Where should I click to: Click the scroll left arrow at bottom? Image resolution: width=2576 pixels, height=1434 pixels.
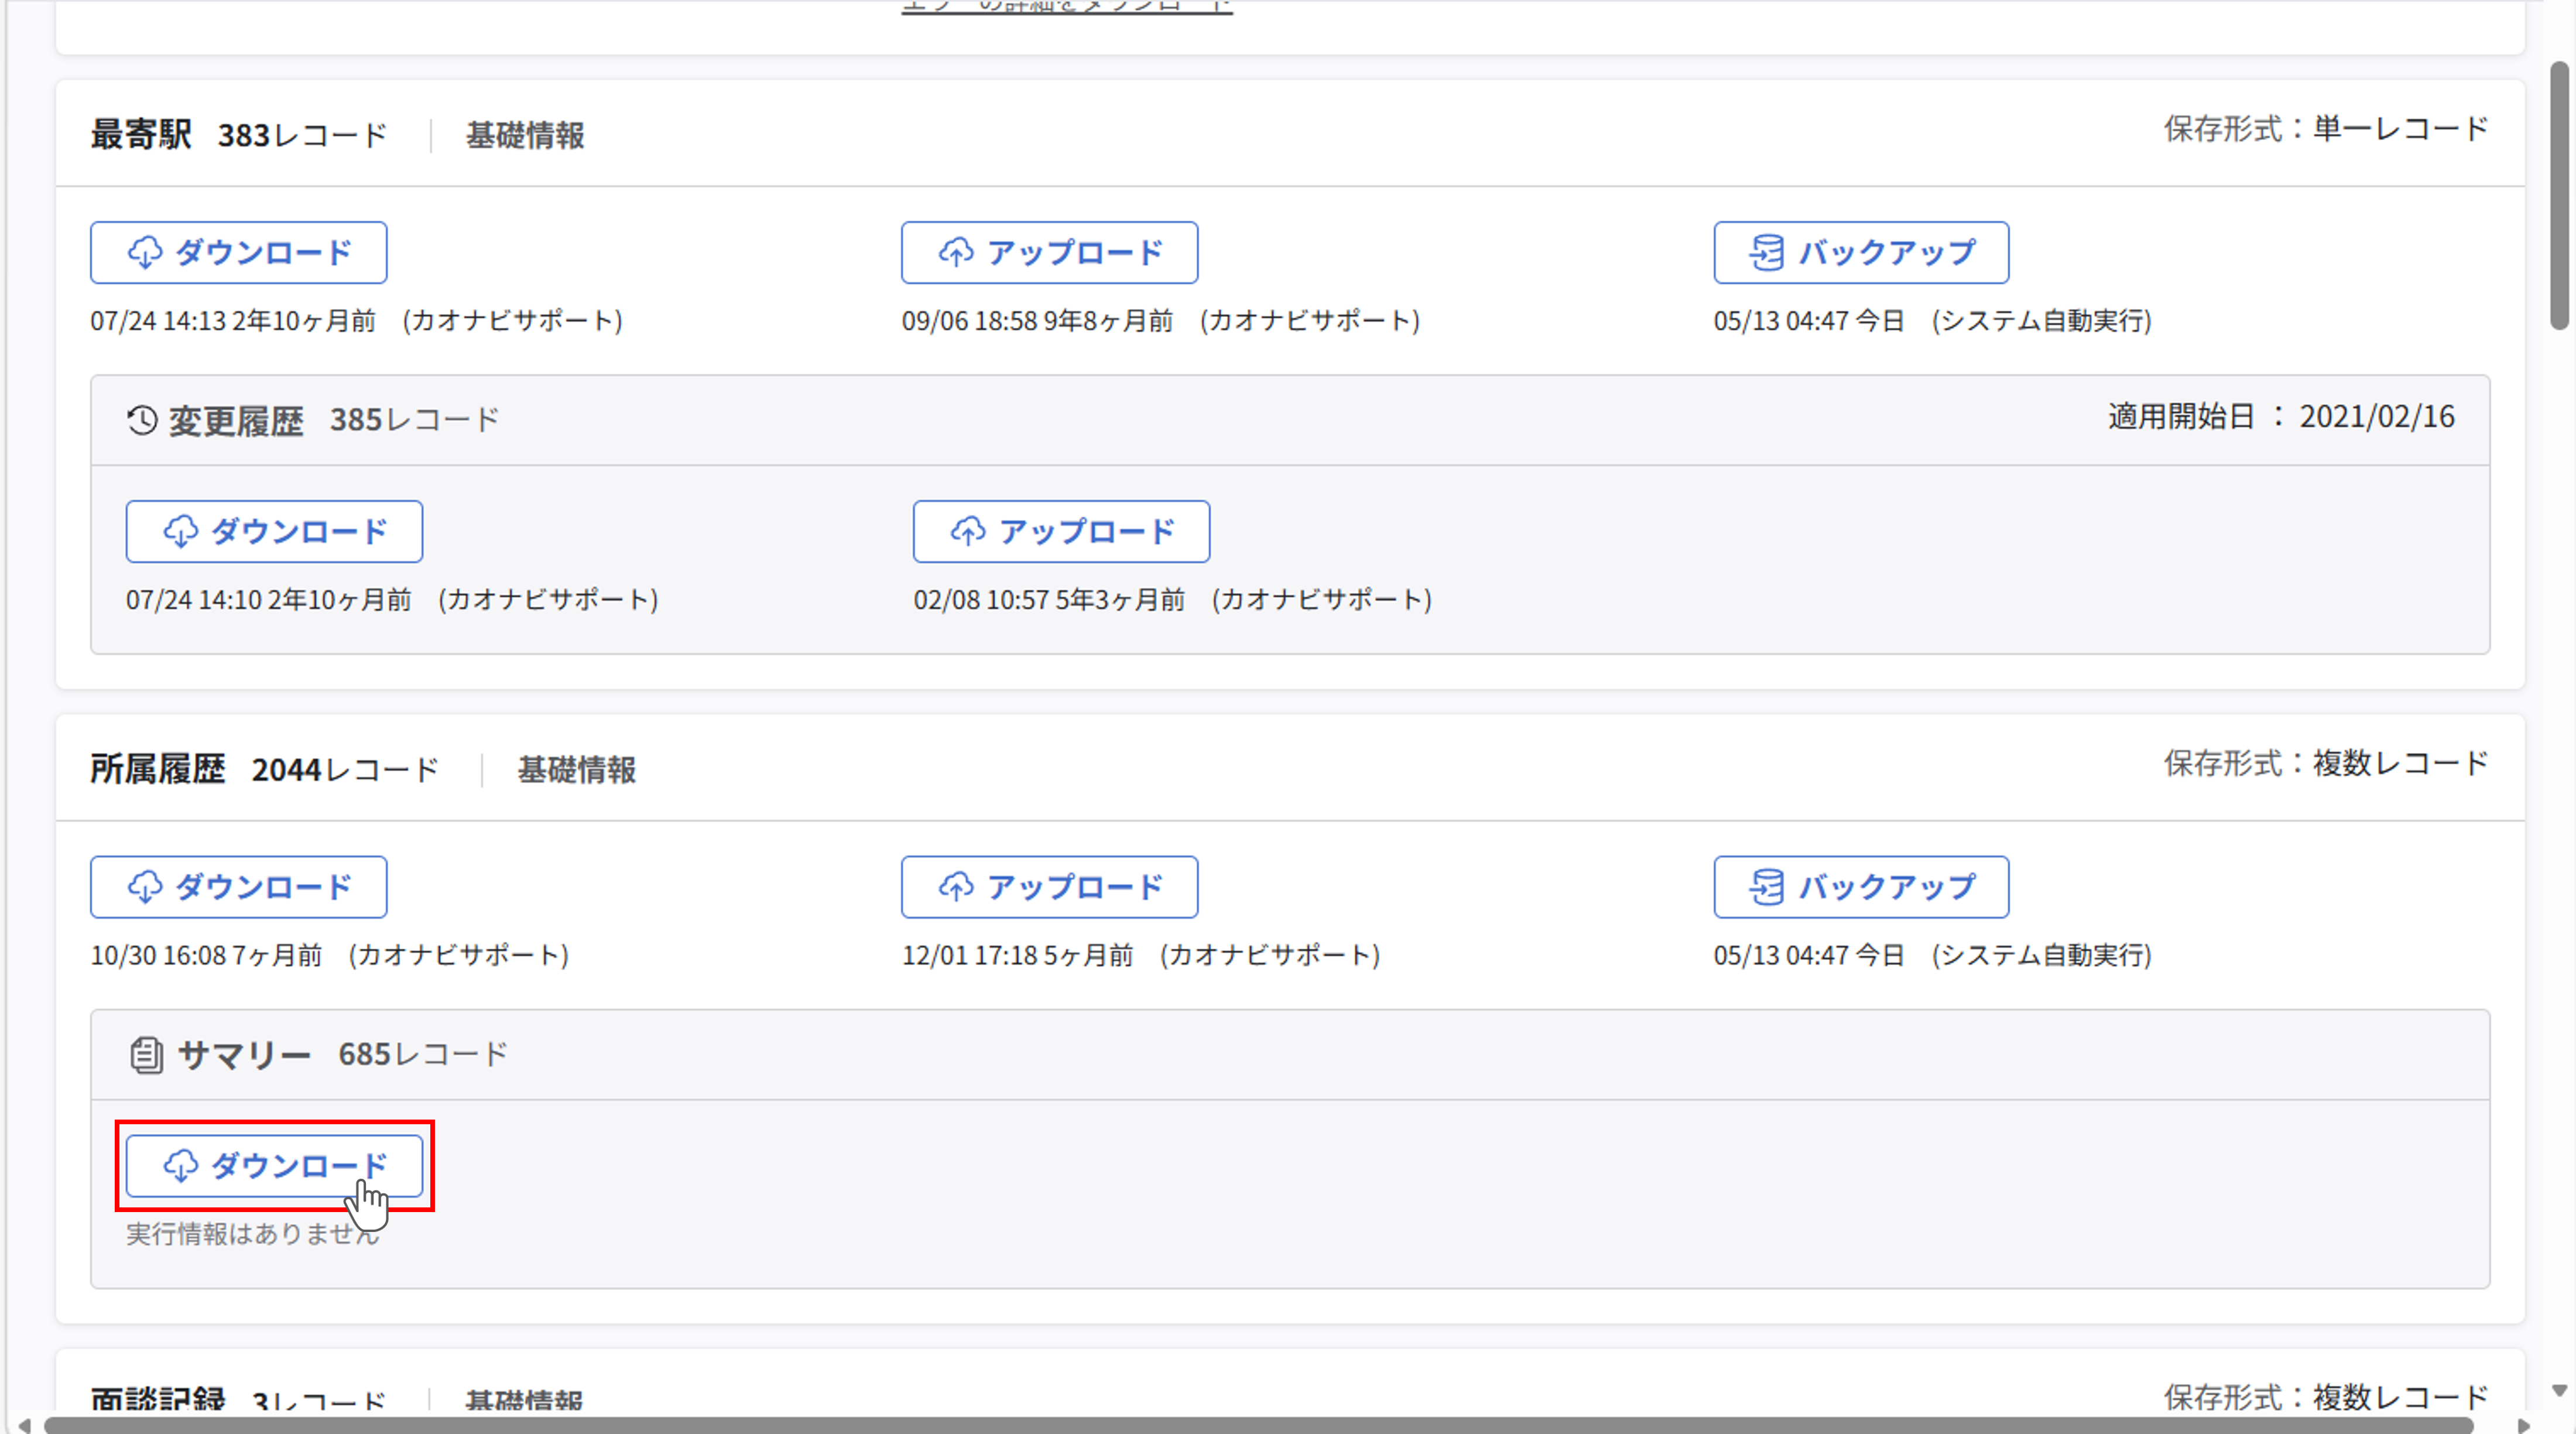24,1425
